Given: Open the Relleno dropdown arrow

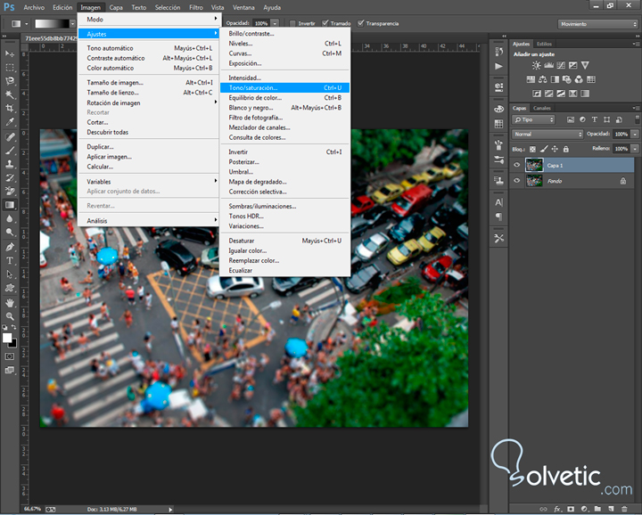Looking at the screenshot, I should point(635,149).
